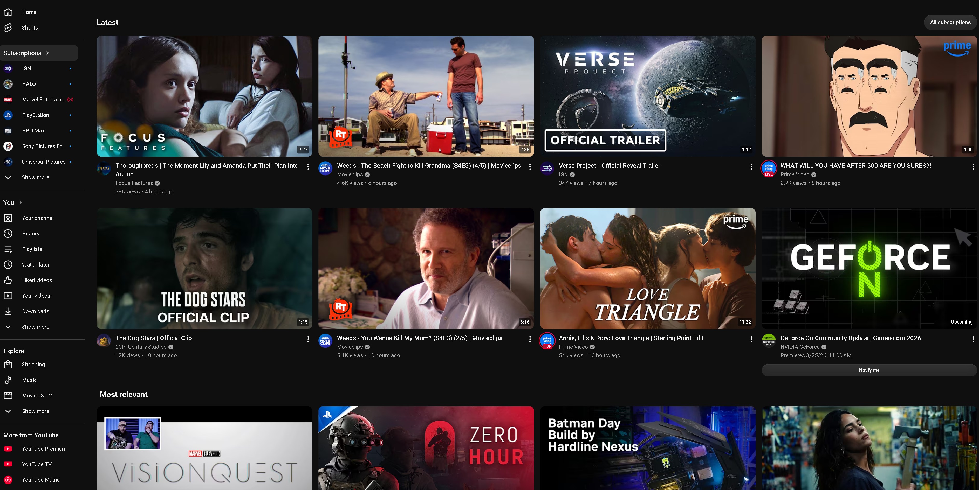Play the Zero Hour PlayStation thumbnail

(x=426, y=448)
